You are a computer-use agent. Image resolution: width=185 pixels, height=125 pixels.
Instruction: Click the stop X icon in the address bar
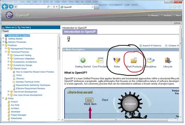[x=57, y=7]
